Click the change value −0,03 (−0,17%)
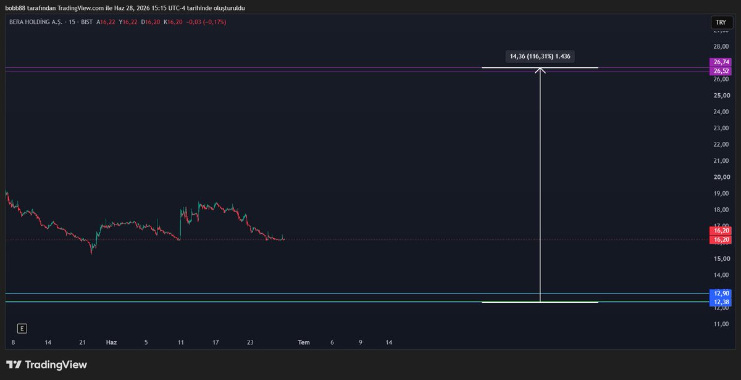The image size is (741, 380). (x=207, y=22)
